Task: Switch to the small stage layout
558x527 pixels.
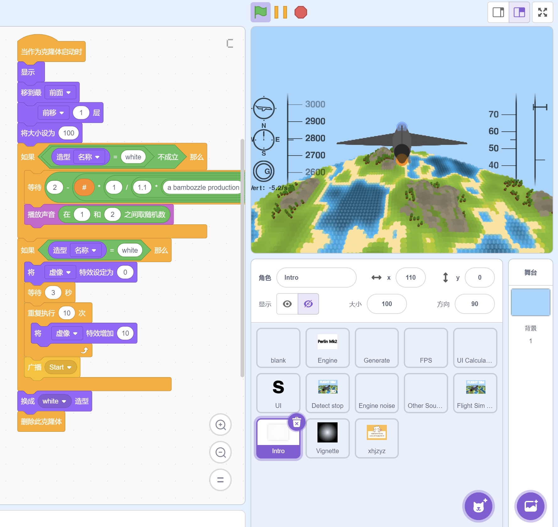Action: pos(498,12)
